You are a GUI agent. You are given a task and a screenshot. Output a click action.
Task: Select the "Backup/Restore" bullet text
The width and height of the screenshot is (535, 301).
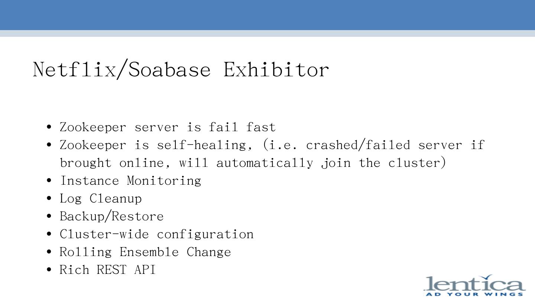click(x=111, y=216)
